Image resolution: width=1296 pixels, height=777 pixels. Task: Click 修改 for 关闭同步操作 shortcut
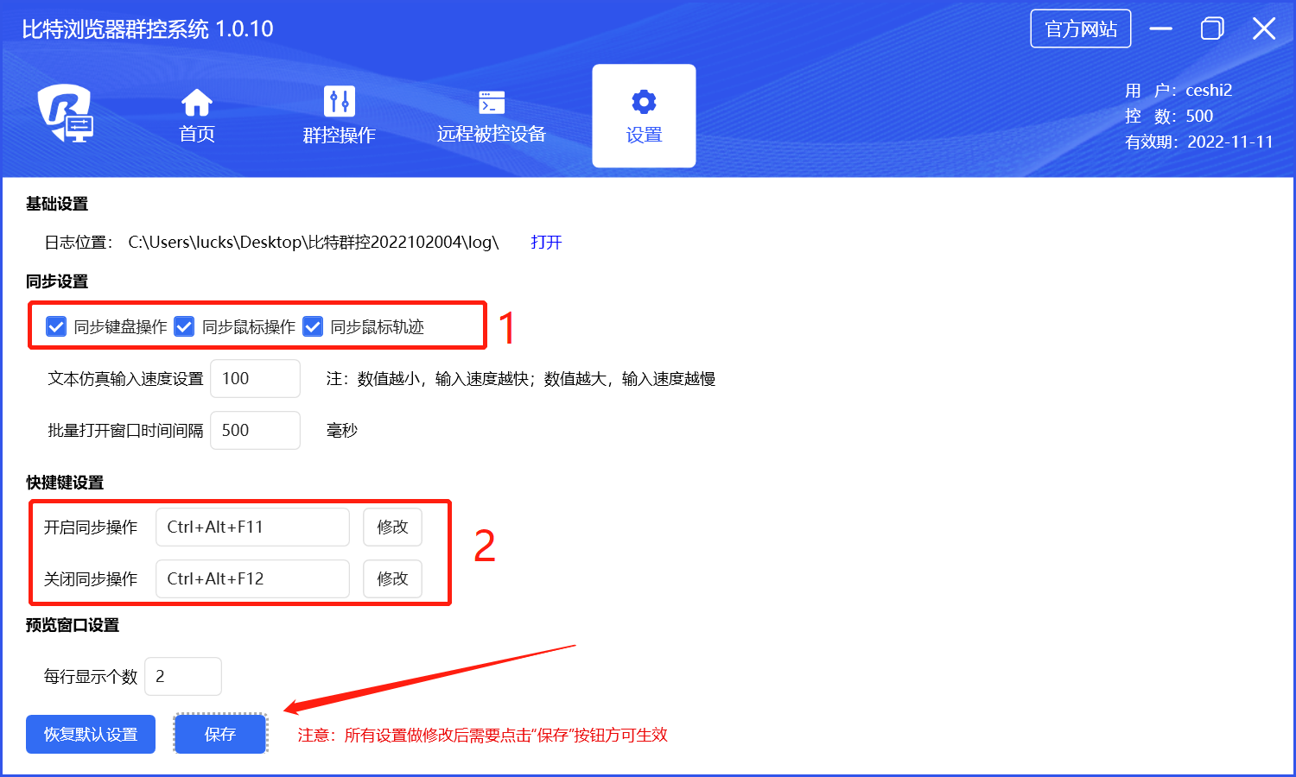[392, 579]
